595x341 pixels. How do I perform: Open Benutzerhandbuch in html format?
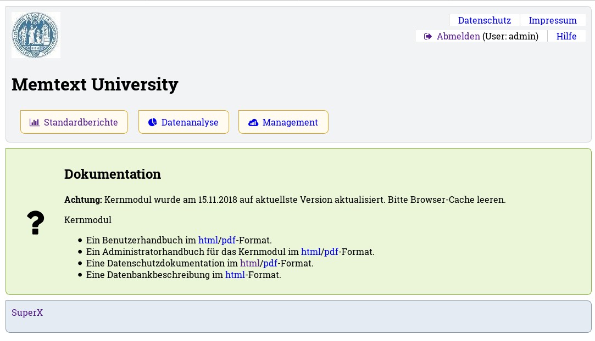208,240
